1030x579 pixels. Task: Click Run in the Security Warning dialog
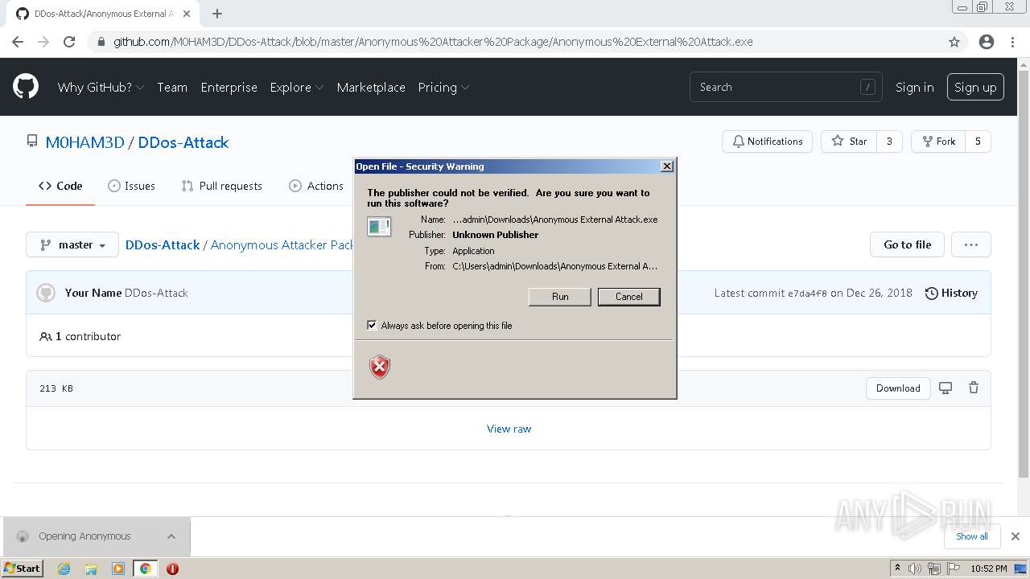coord(560,297)
